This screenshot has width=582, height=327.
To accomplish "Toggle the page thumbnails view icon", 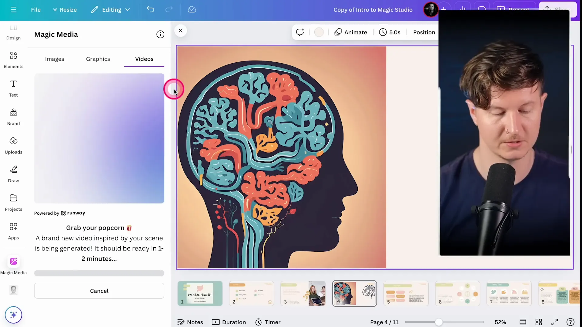I will [523, 322].
